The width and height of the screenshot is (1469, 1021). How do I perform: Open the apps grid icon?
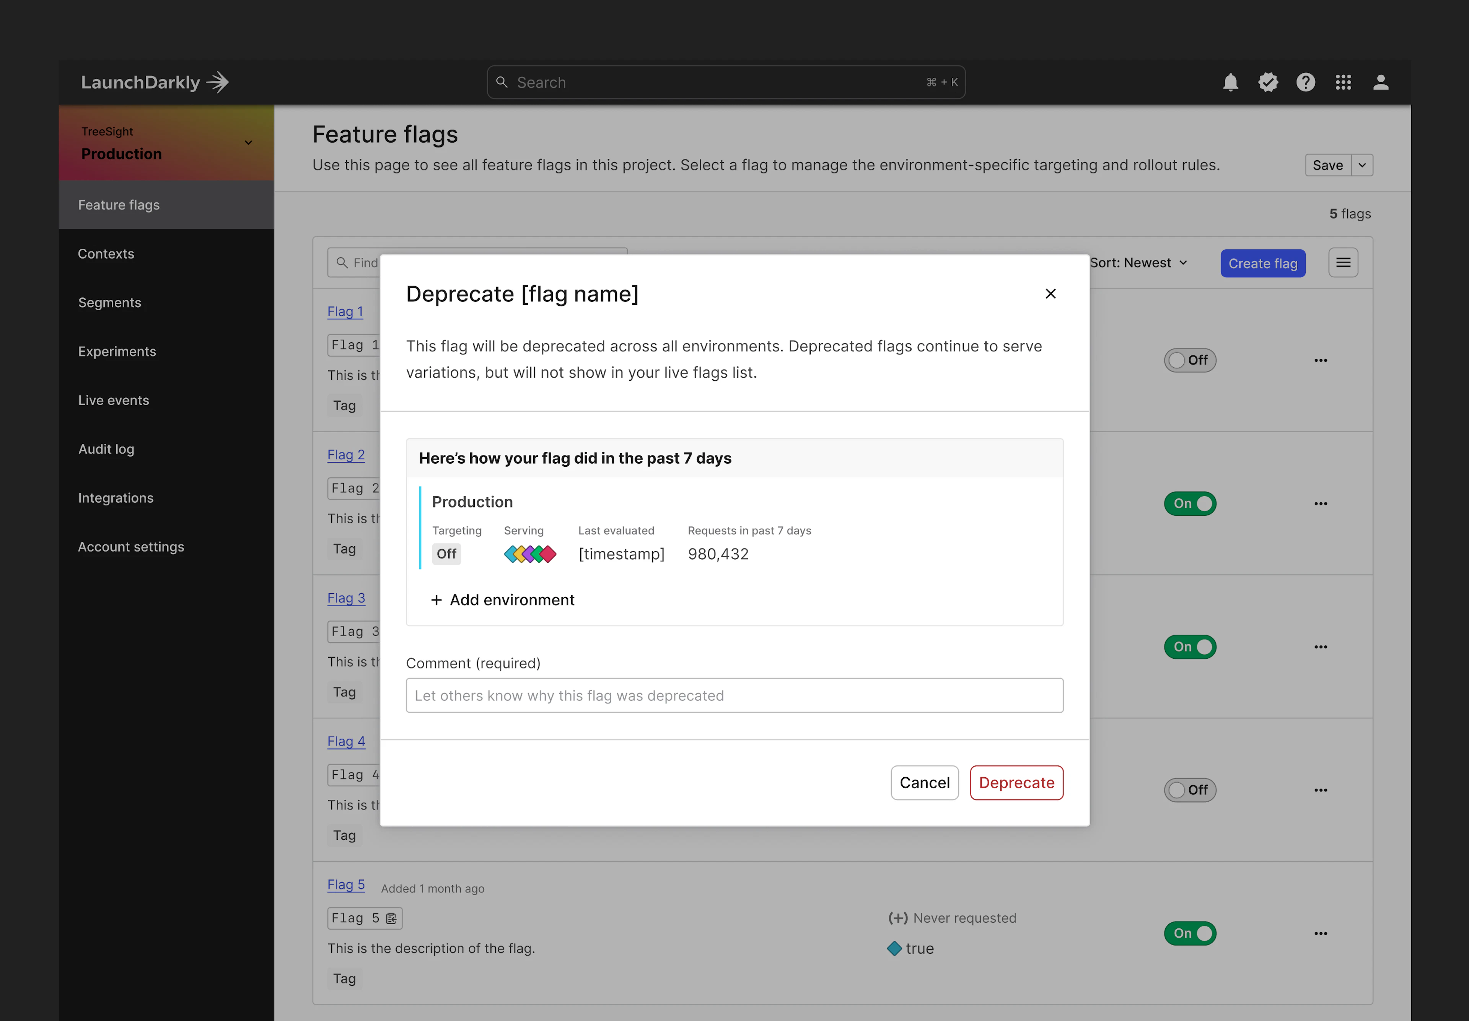[1344, 82]
